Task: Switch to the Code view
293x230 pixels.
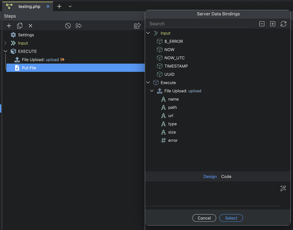Action: point(226,177)
